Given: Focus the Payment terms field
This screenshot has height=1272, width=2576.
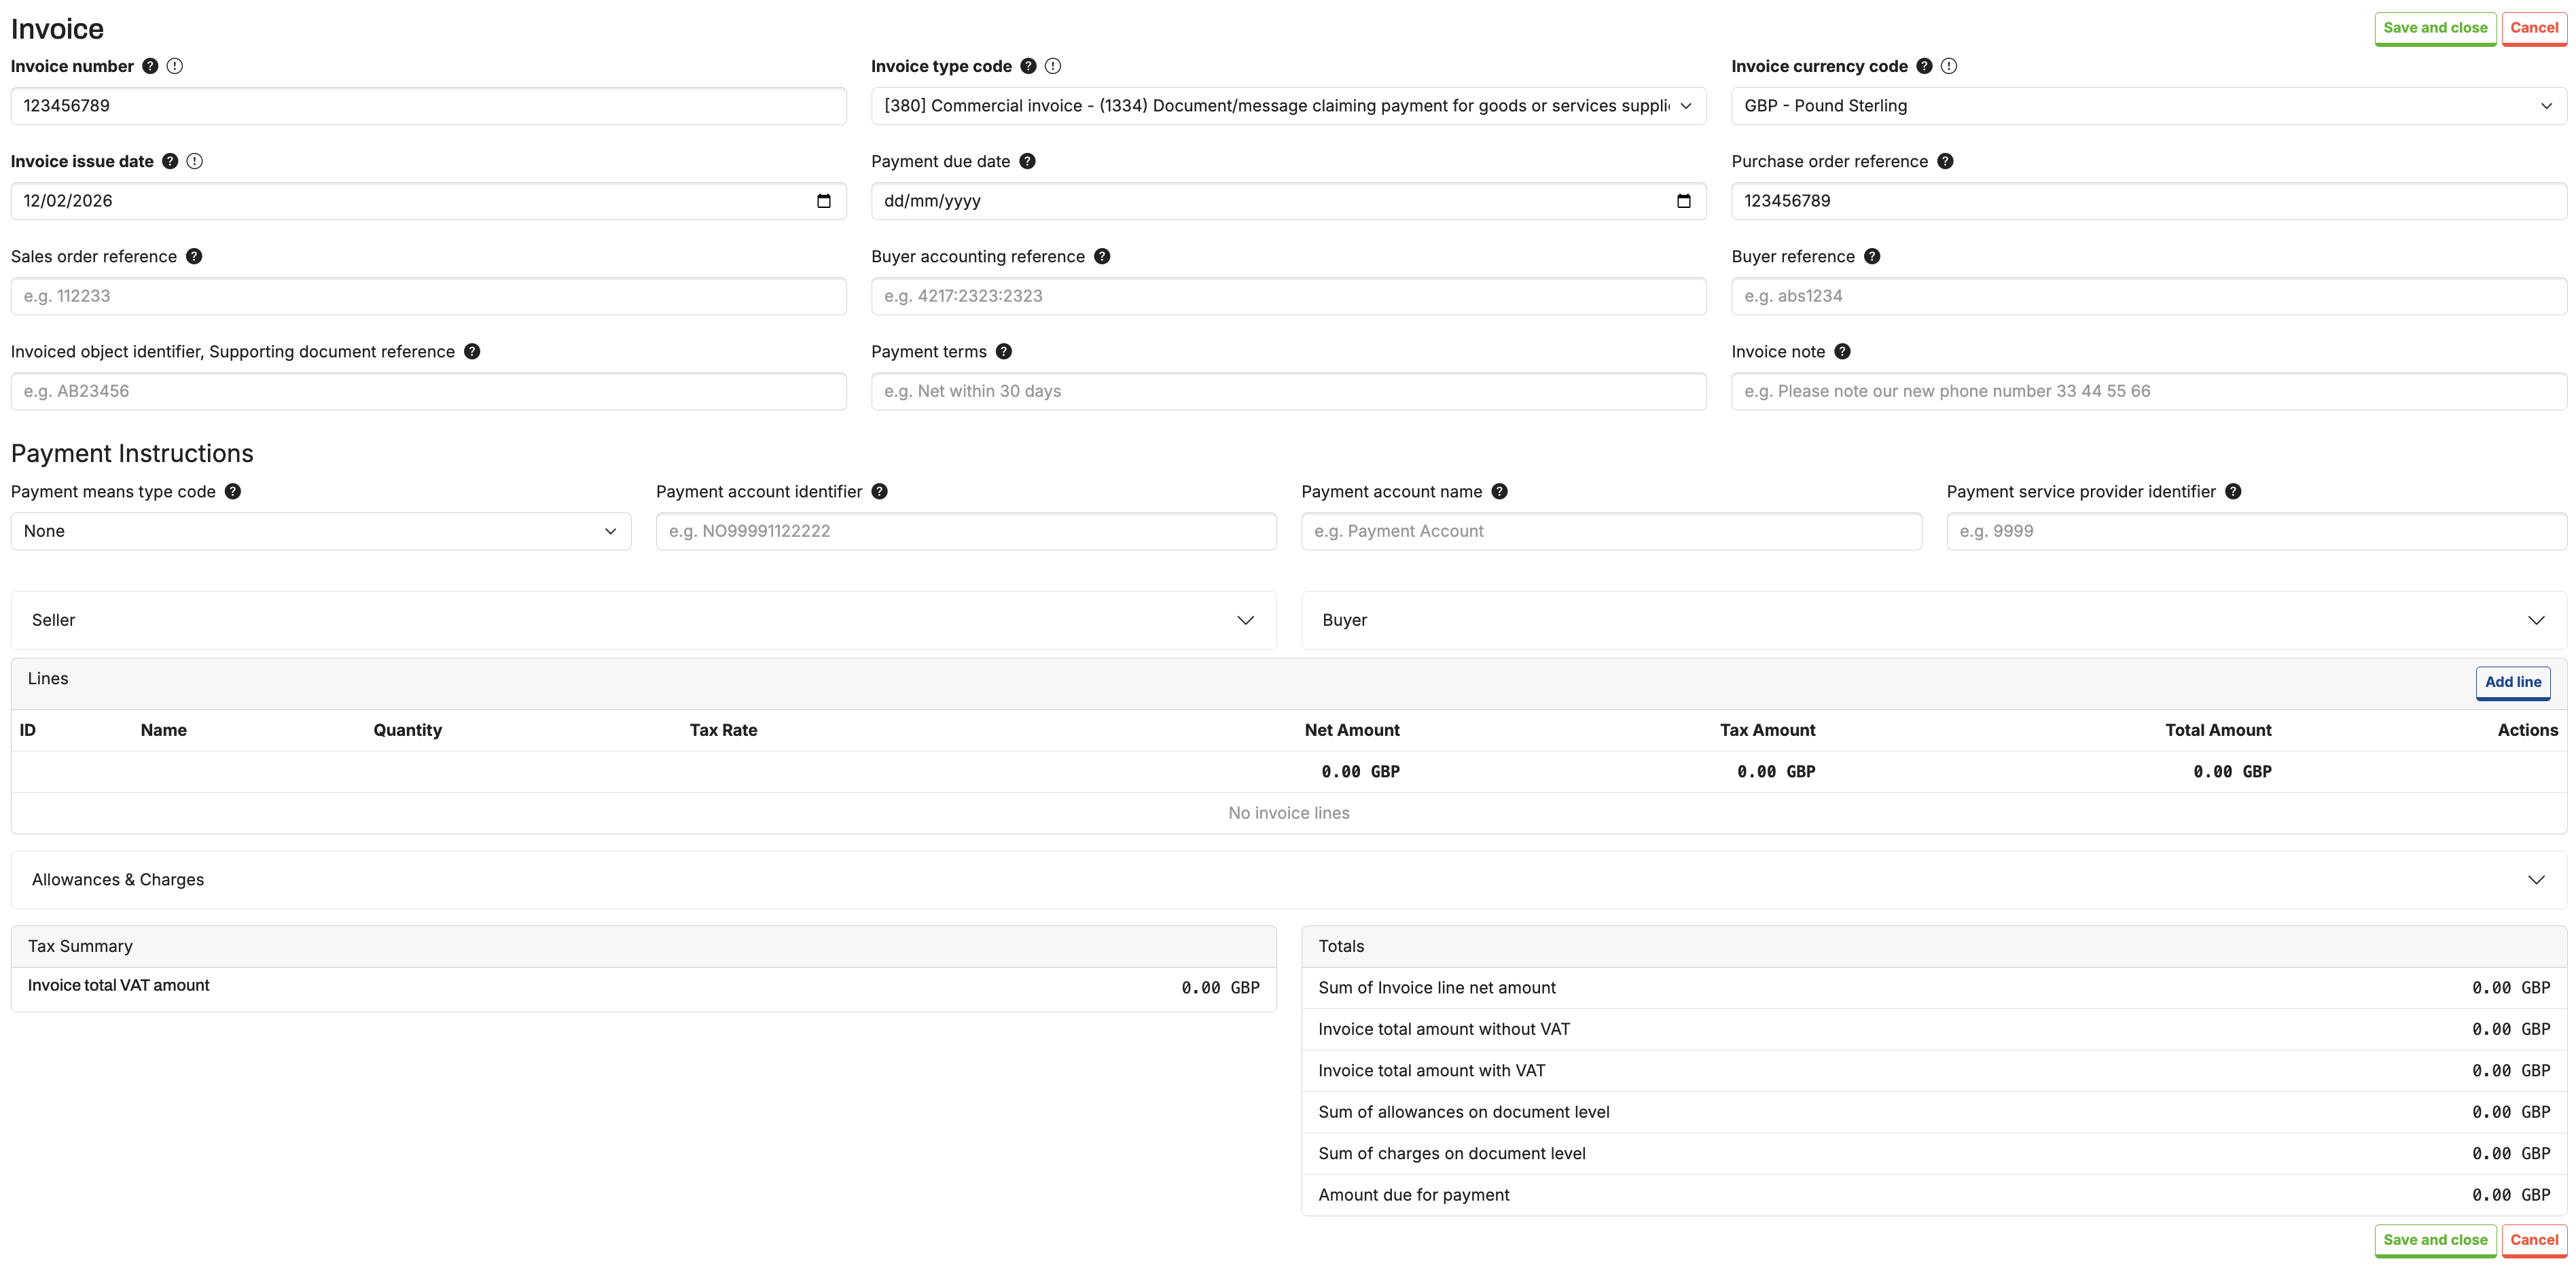Looking at the screenshot, I should click(x=1288, y=391).
